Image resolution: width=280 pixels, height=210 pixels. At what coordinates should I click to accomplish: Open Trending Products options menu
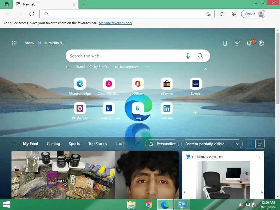(x=258, y=157)
